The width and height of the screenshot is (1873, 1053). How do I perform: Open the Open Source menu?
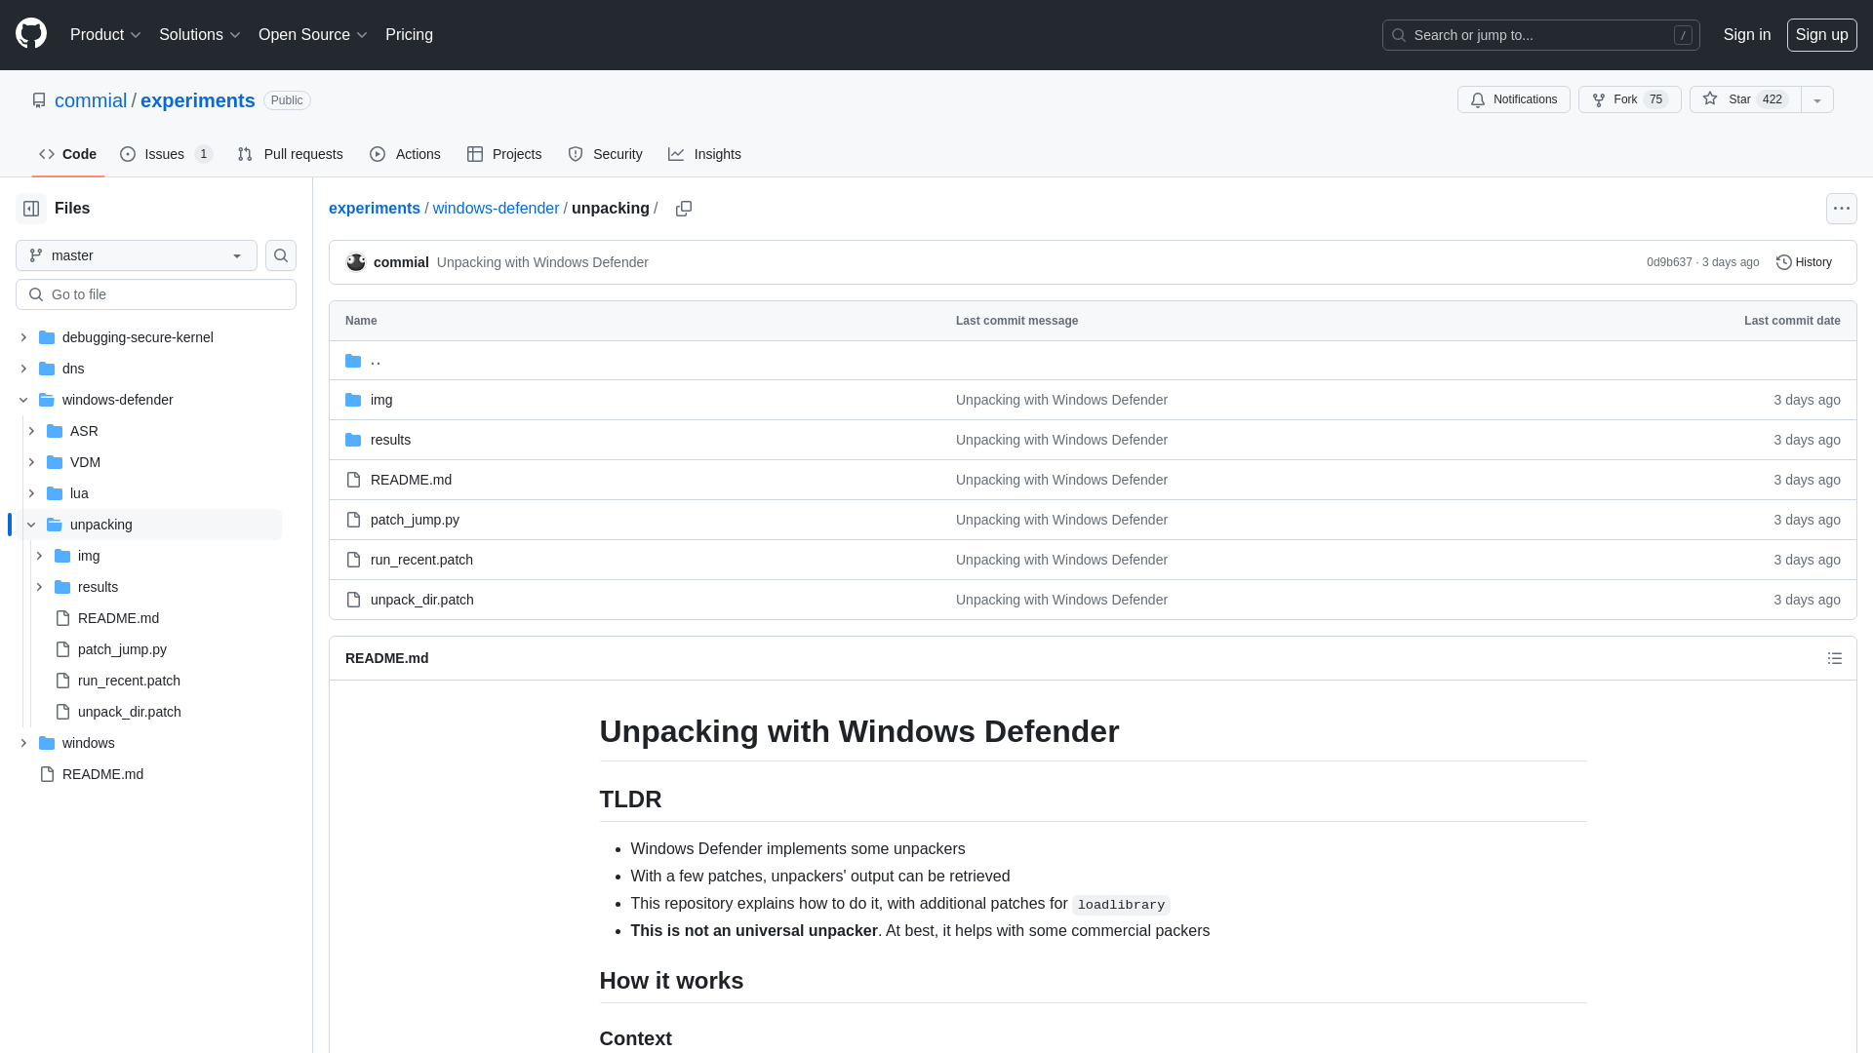312,35
